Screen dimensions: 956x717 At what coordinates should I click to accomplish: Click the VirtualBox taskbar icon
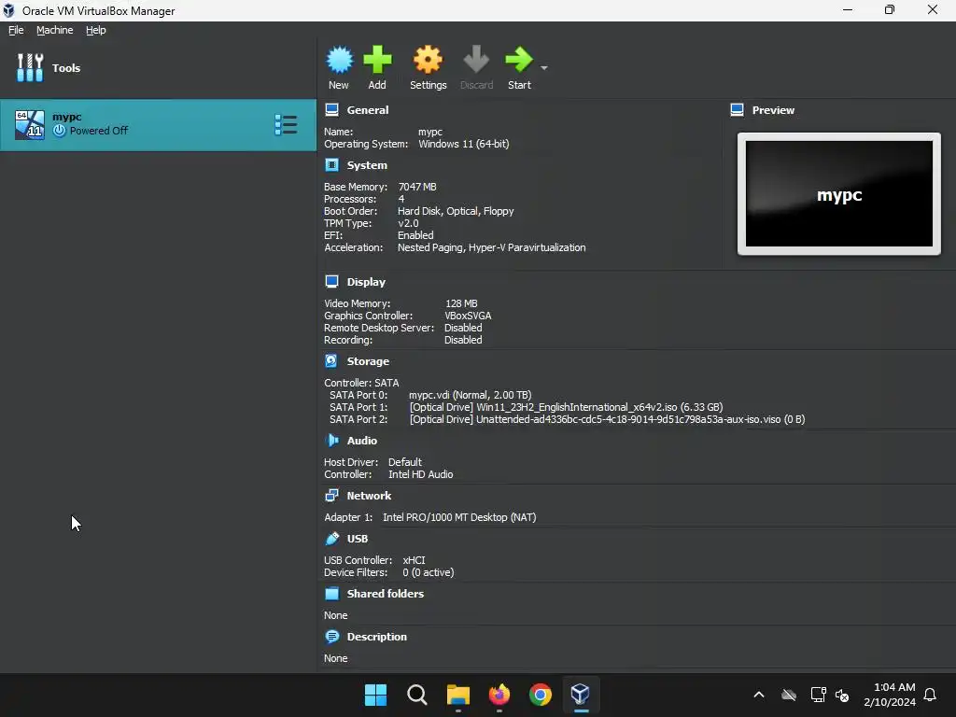click(x=581, y=694)
